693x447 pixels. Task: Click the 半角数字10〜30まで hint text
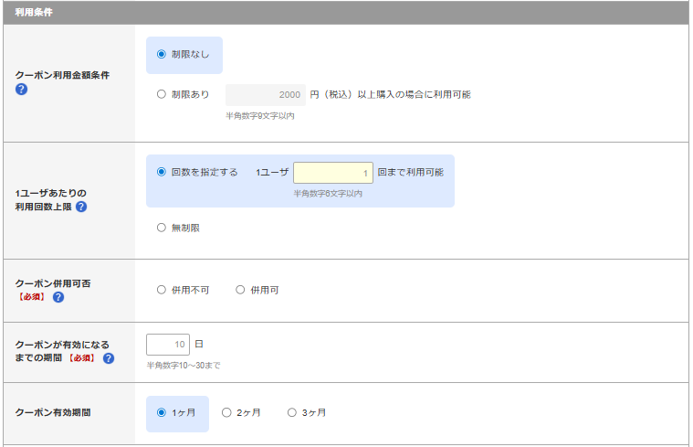point(183,366)
